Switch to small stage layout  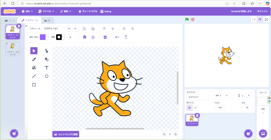tap(254, 19)
